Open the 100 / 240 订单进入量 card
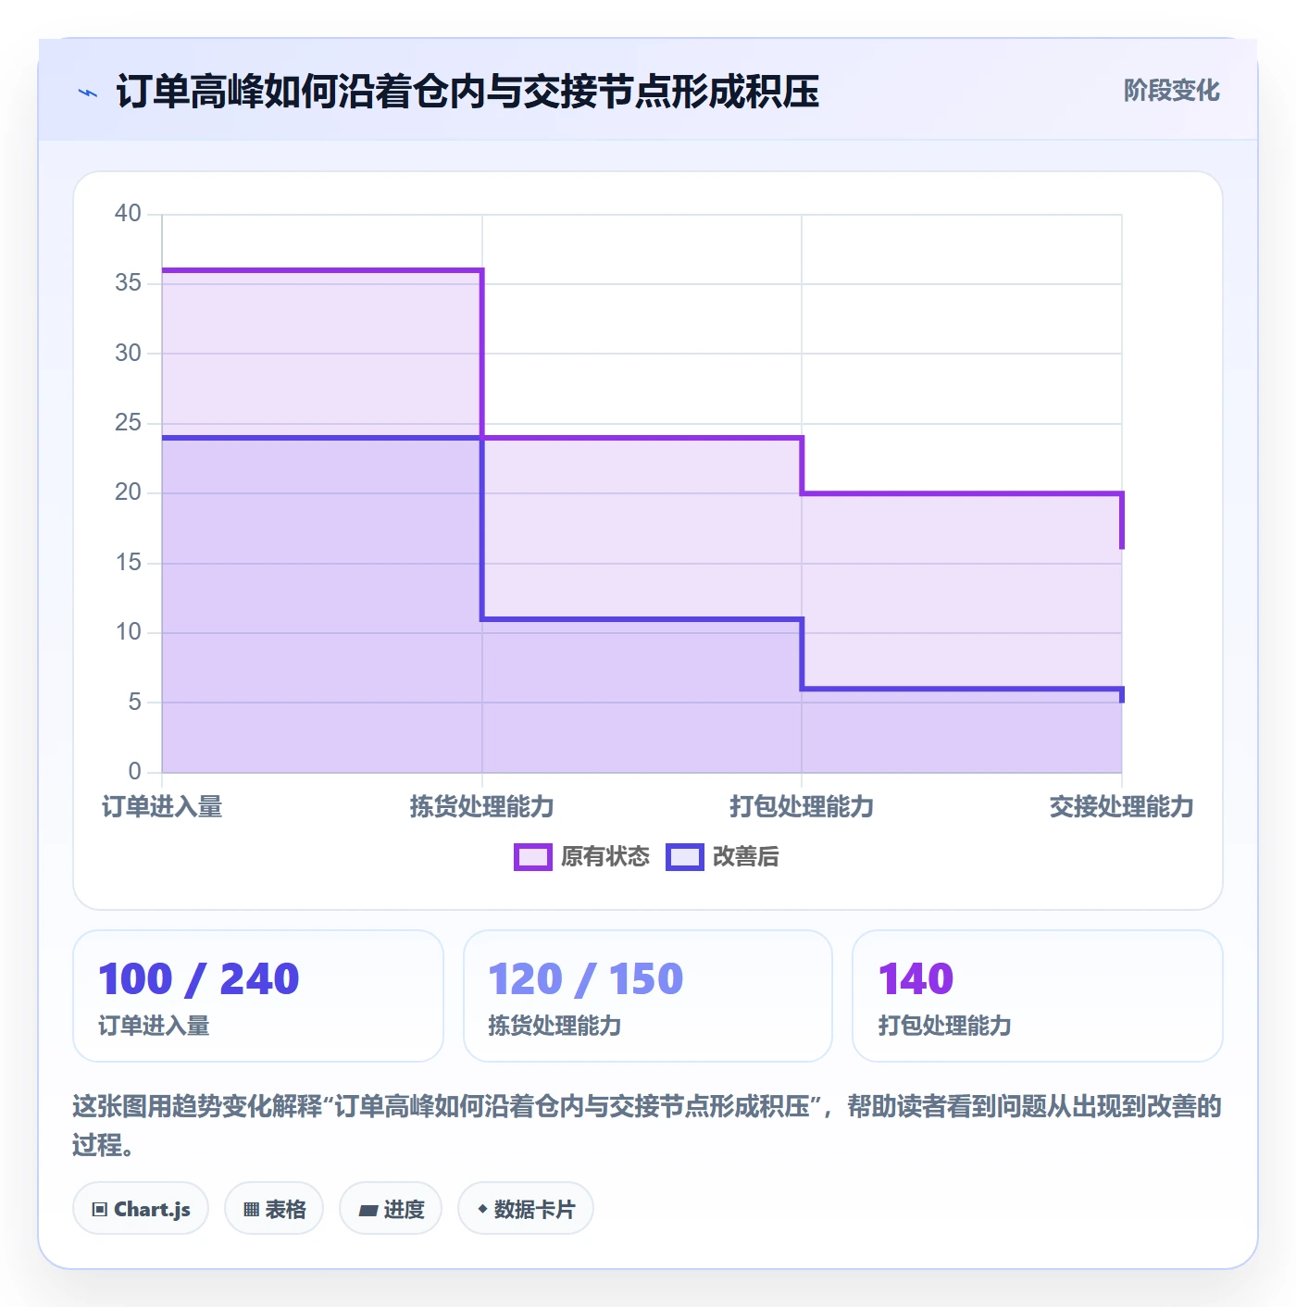 pyautogui.click(x=258, y=996)
